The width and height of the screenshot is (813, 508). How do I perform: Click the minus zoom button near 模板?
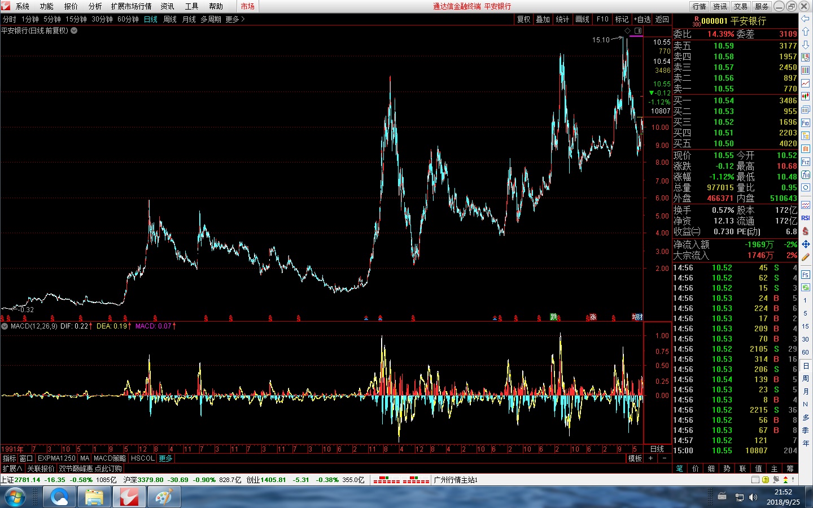point(665,458)
